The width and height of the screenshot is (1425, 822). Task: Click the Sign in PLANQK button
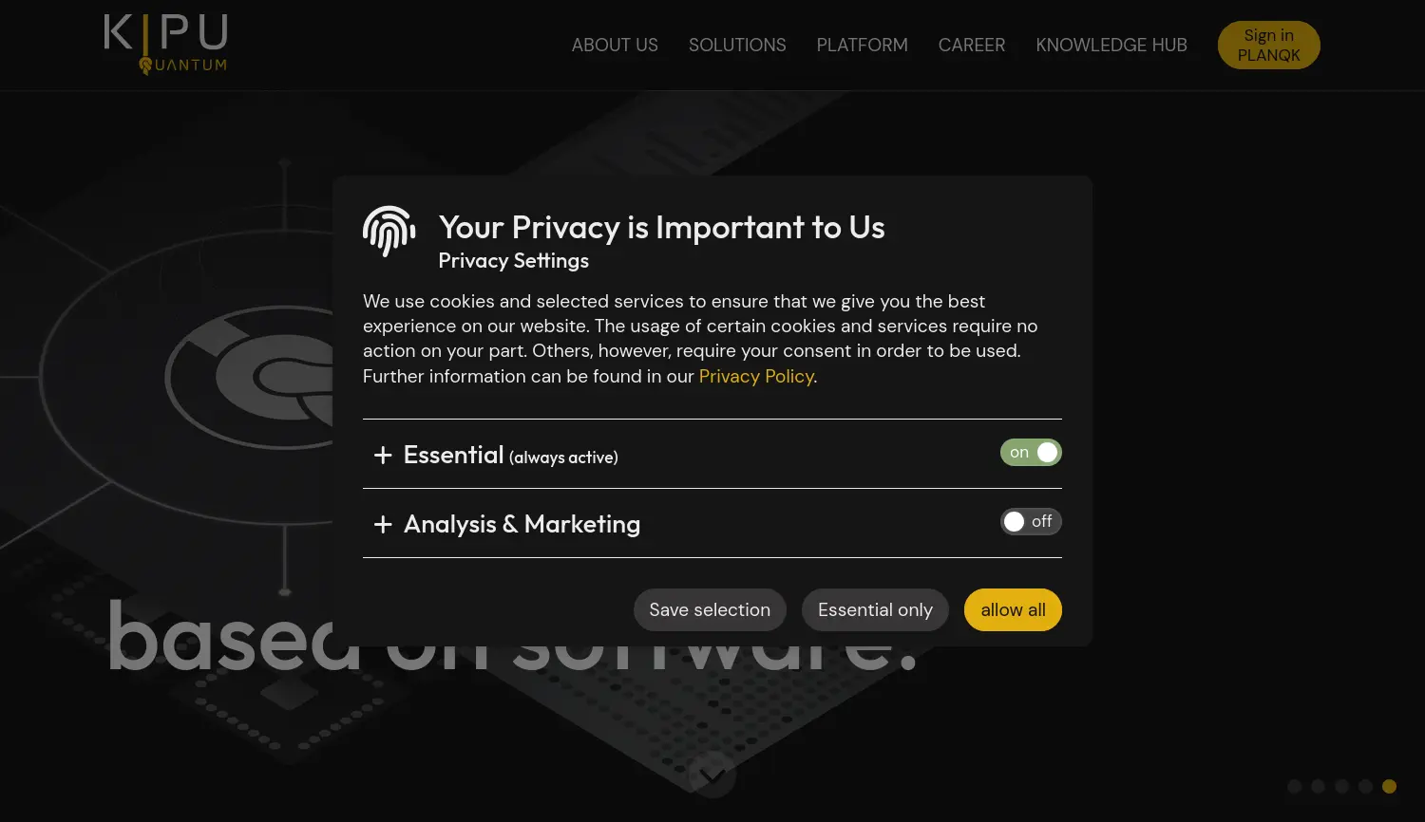point(1268,46)
